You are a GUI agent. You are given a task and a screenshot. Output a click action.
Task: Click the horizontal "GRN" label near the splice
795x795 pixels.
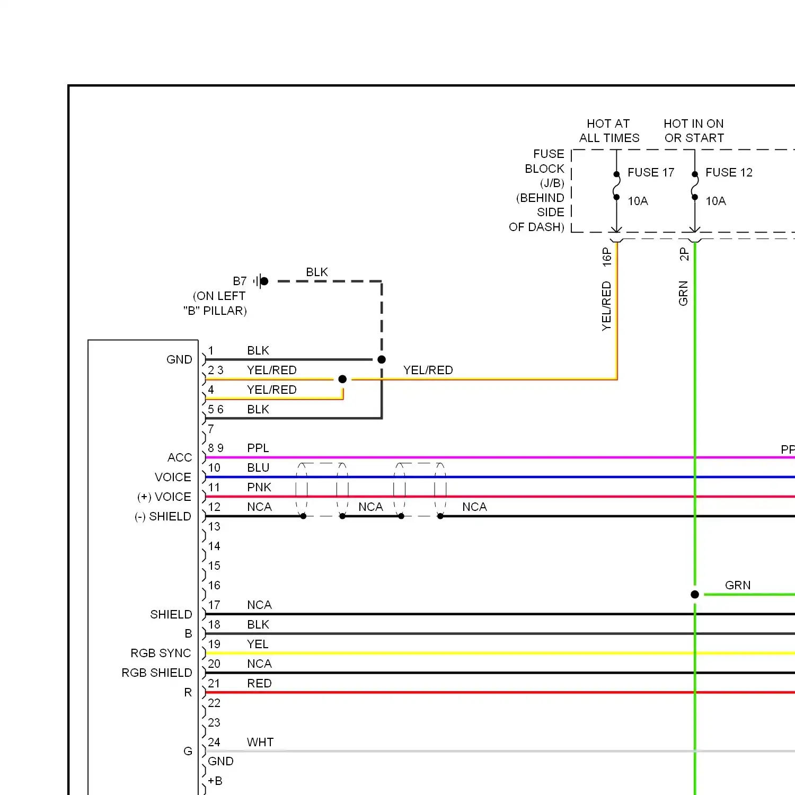[738, 585]
